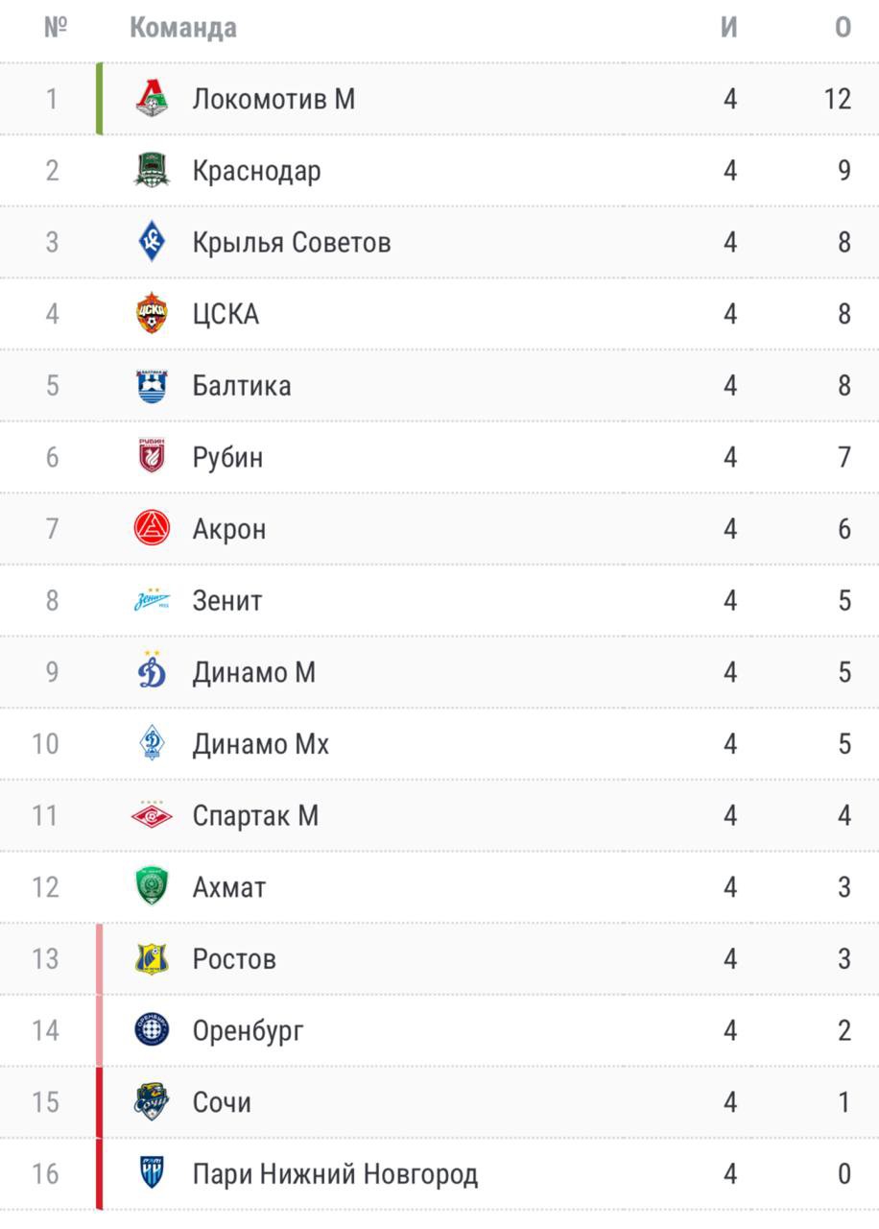Image resolution: width=879 pixels, height=1229 pixels.
Task: Open the Ростов team link
Action: coord(234,958)
